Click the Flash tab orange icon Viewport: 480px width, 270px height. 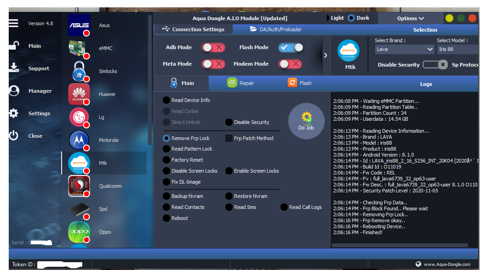(292, 83)
